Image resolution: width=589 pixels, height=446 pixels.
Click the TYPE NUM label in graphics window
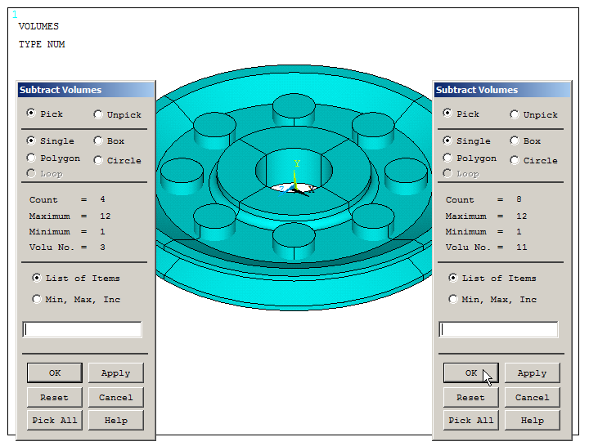click(x=42, y=44)
